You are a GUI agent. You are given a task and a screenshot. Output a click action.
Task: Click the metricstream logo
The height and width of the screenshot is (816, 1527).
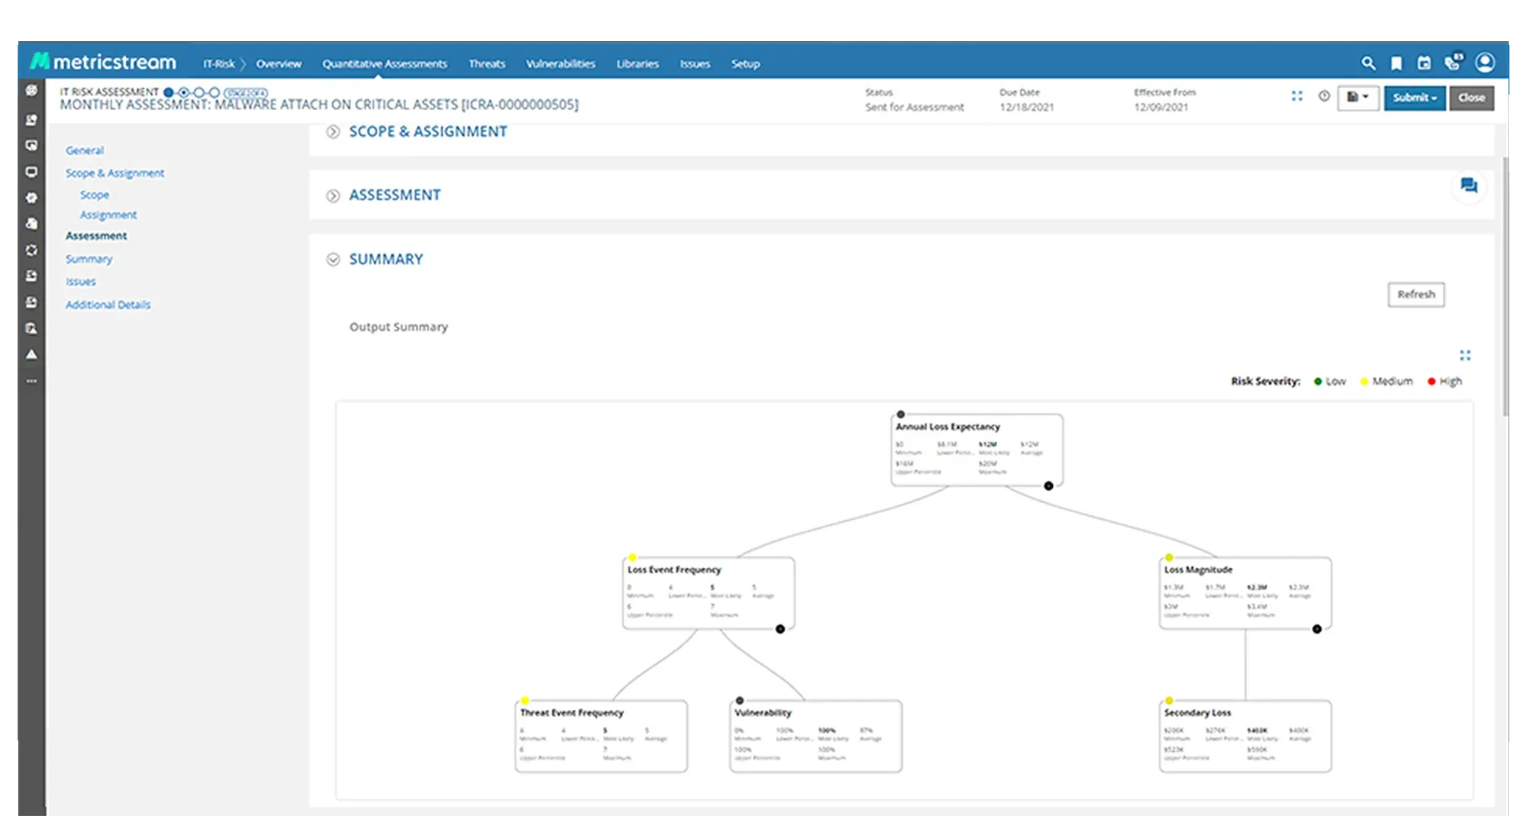[103, 62]
